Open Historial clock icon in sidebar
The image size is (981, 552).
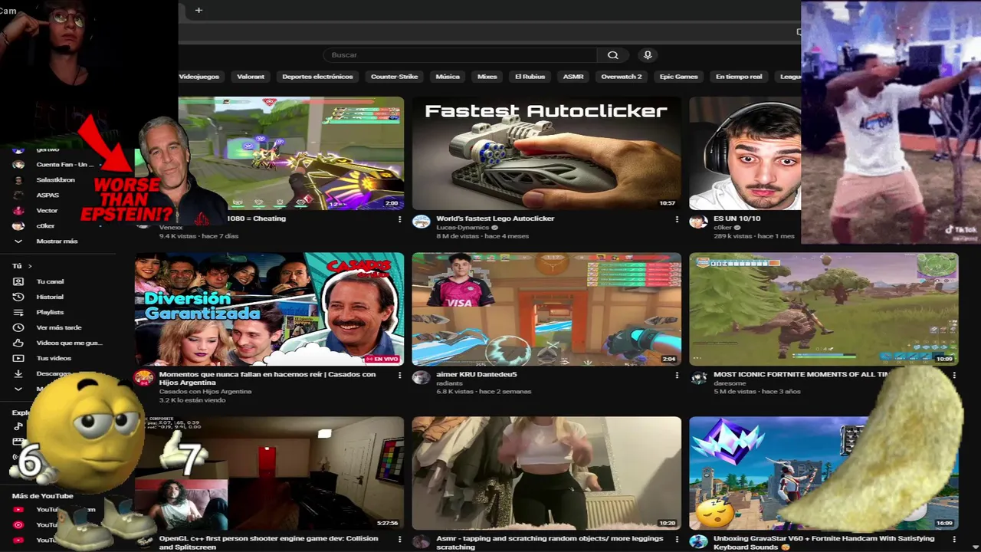pyautogui.click(x=18, y=297)
